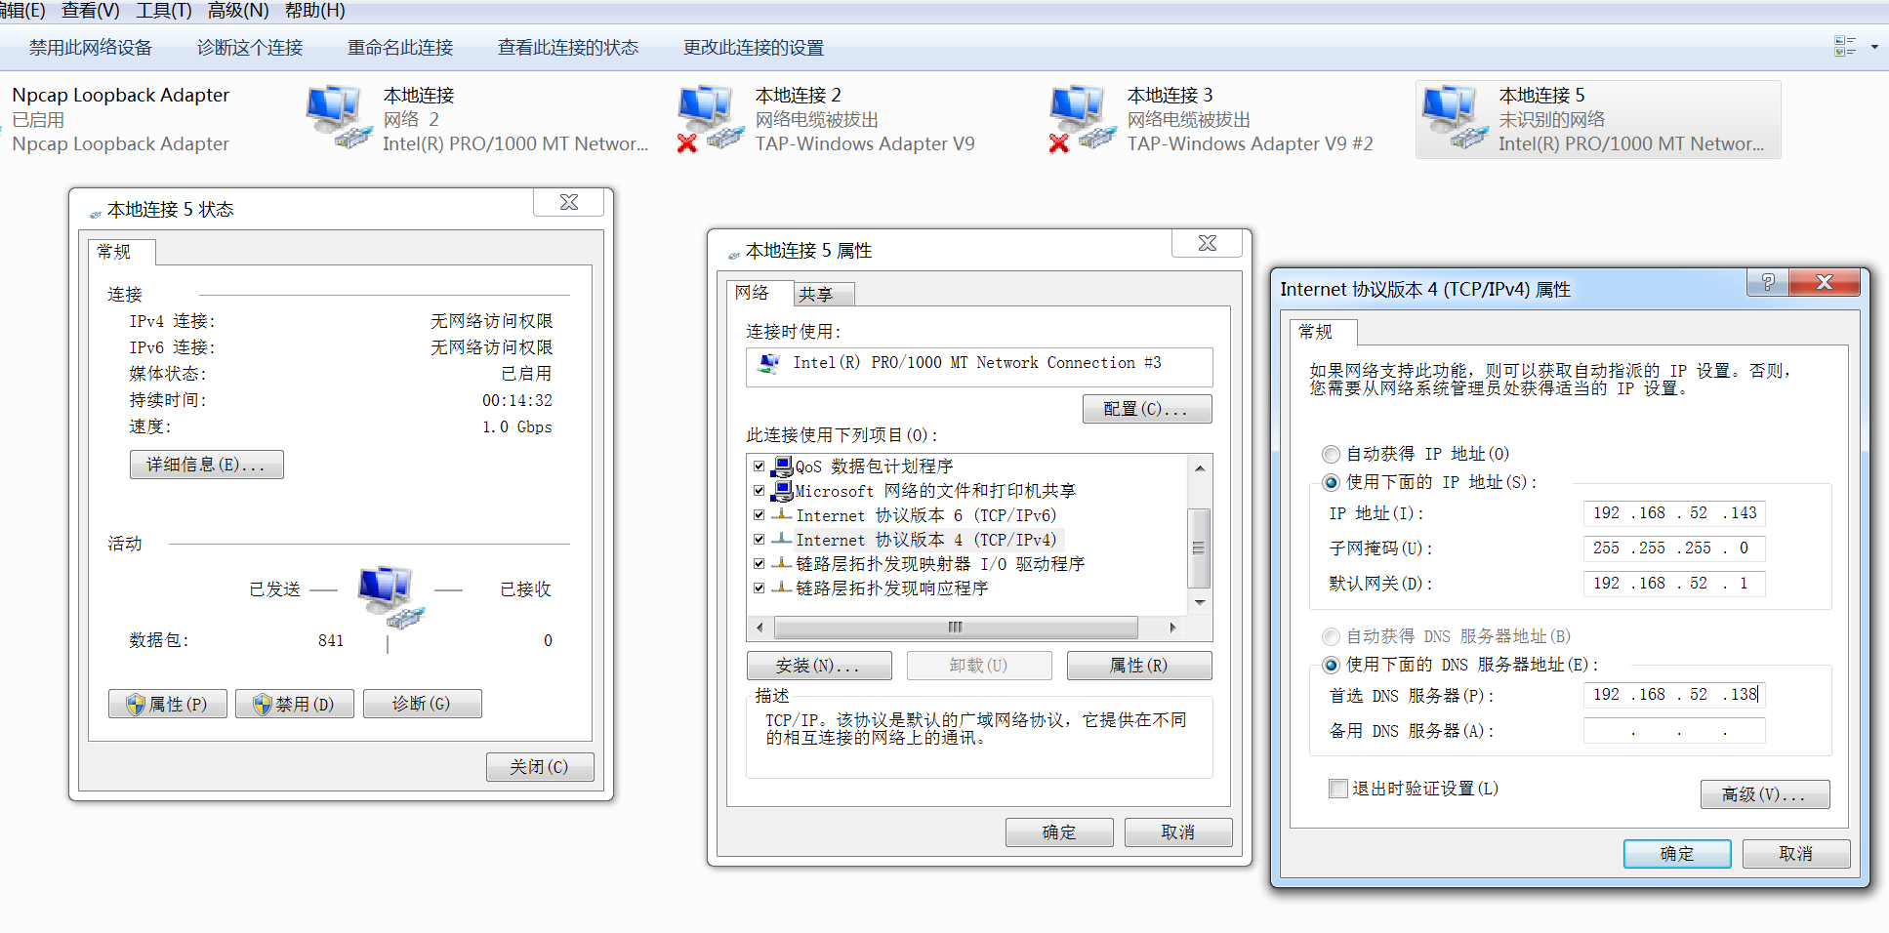Open the 高级(N) menu

pos(237,11)
